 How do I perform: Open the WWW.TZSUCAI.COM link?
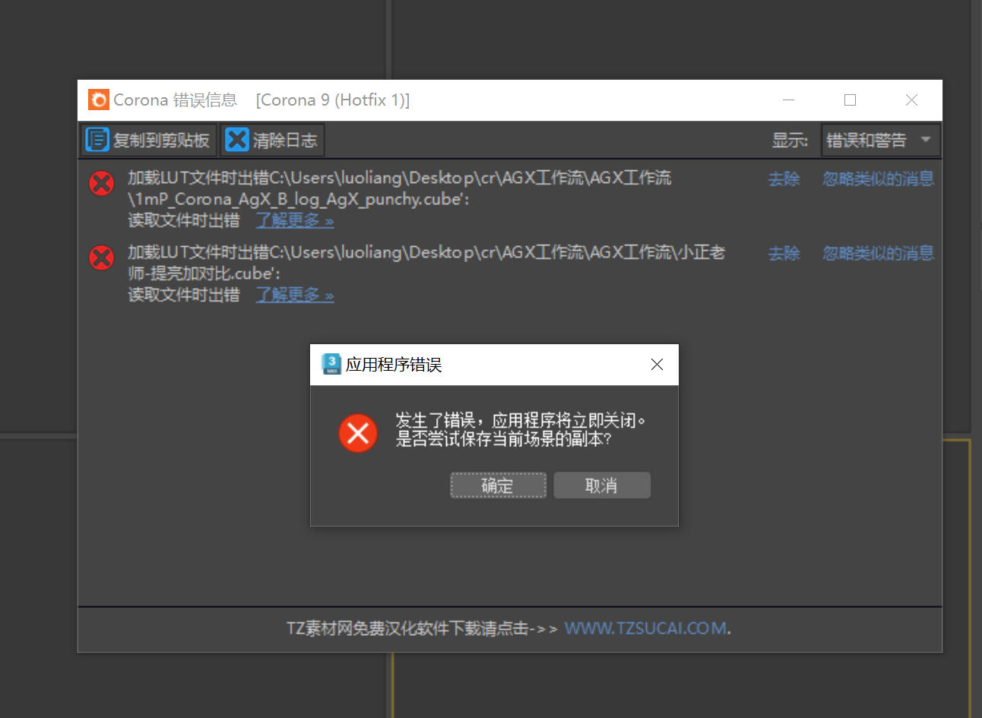coord(645,628)
